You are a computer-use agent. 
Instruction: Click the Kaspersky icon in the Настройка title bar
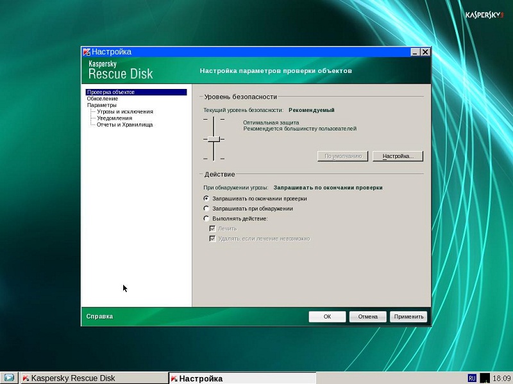87,52
